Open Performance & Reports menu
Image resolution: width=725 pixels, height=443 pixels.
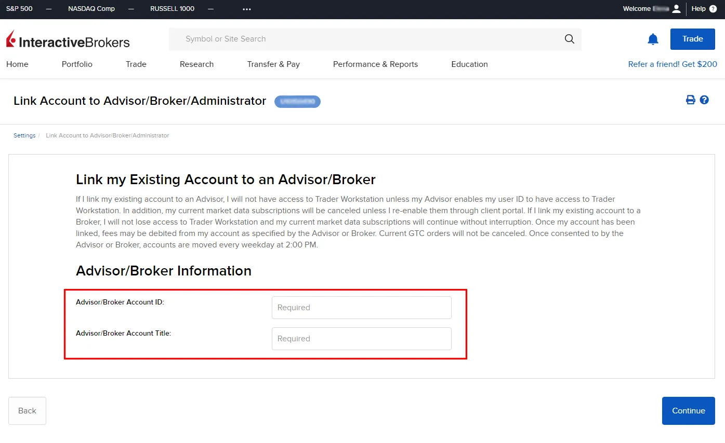point(375,64)
